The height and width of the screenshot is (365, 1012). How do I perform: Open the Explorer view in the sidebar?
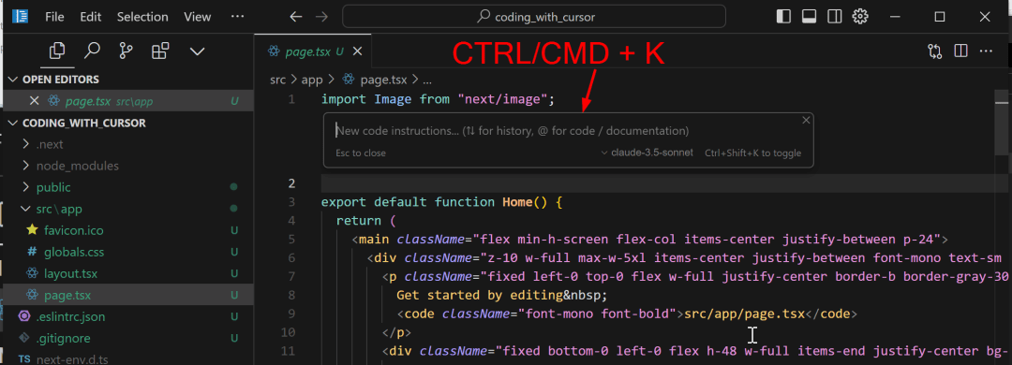[x=57, y=51]
